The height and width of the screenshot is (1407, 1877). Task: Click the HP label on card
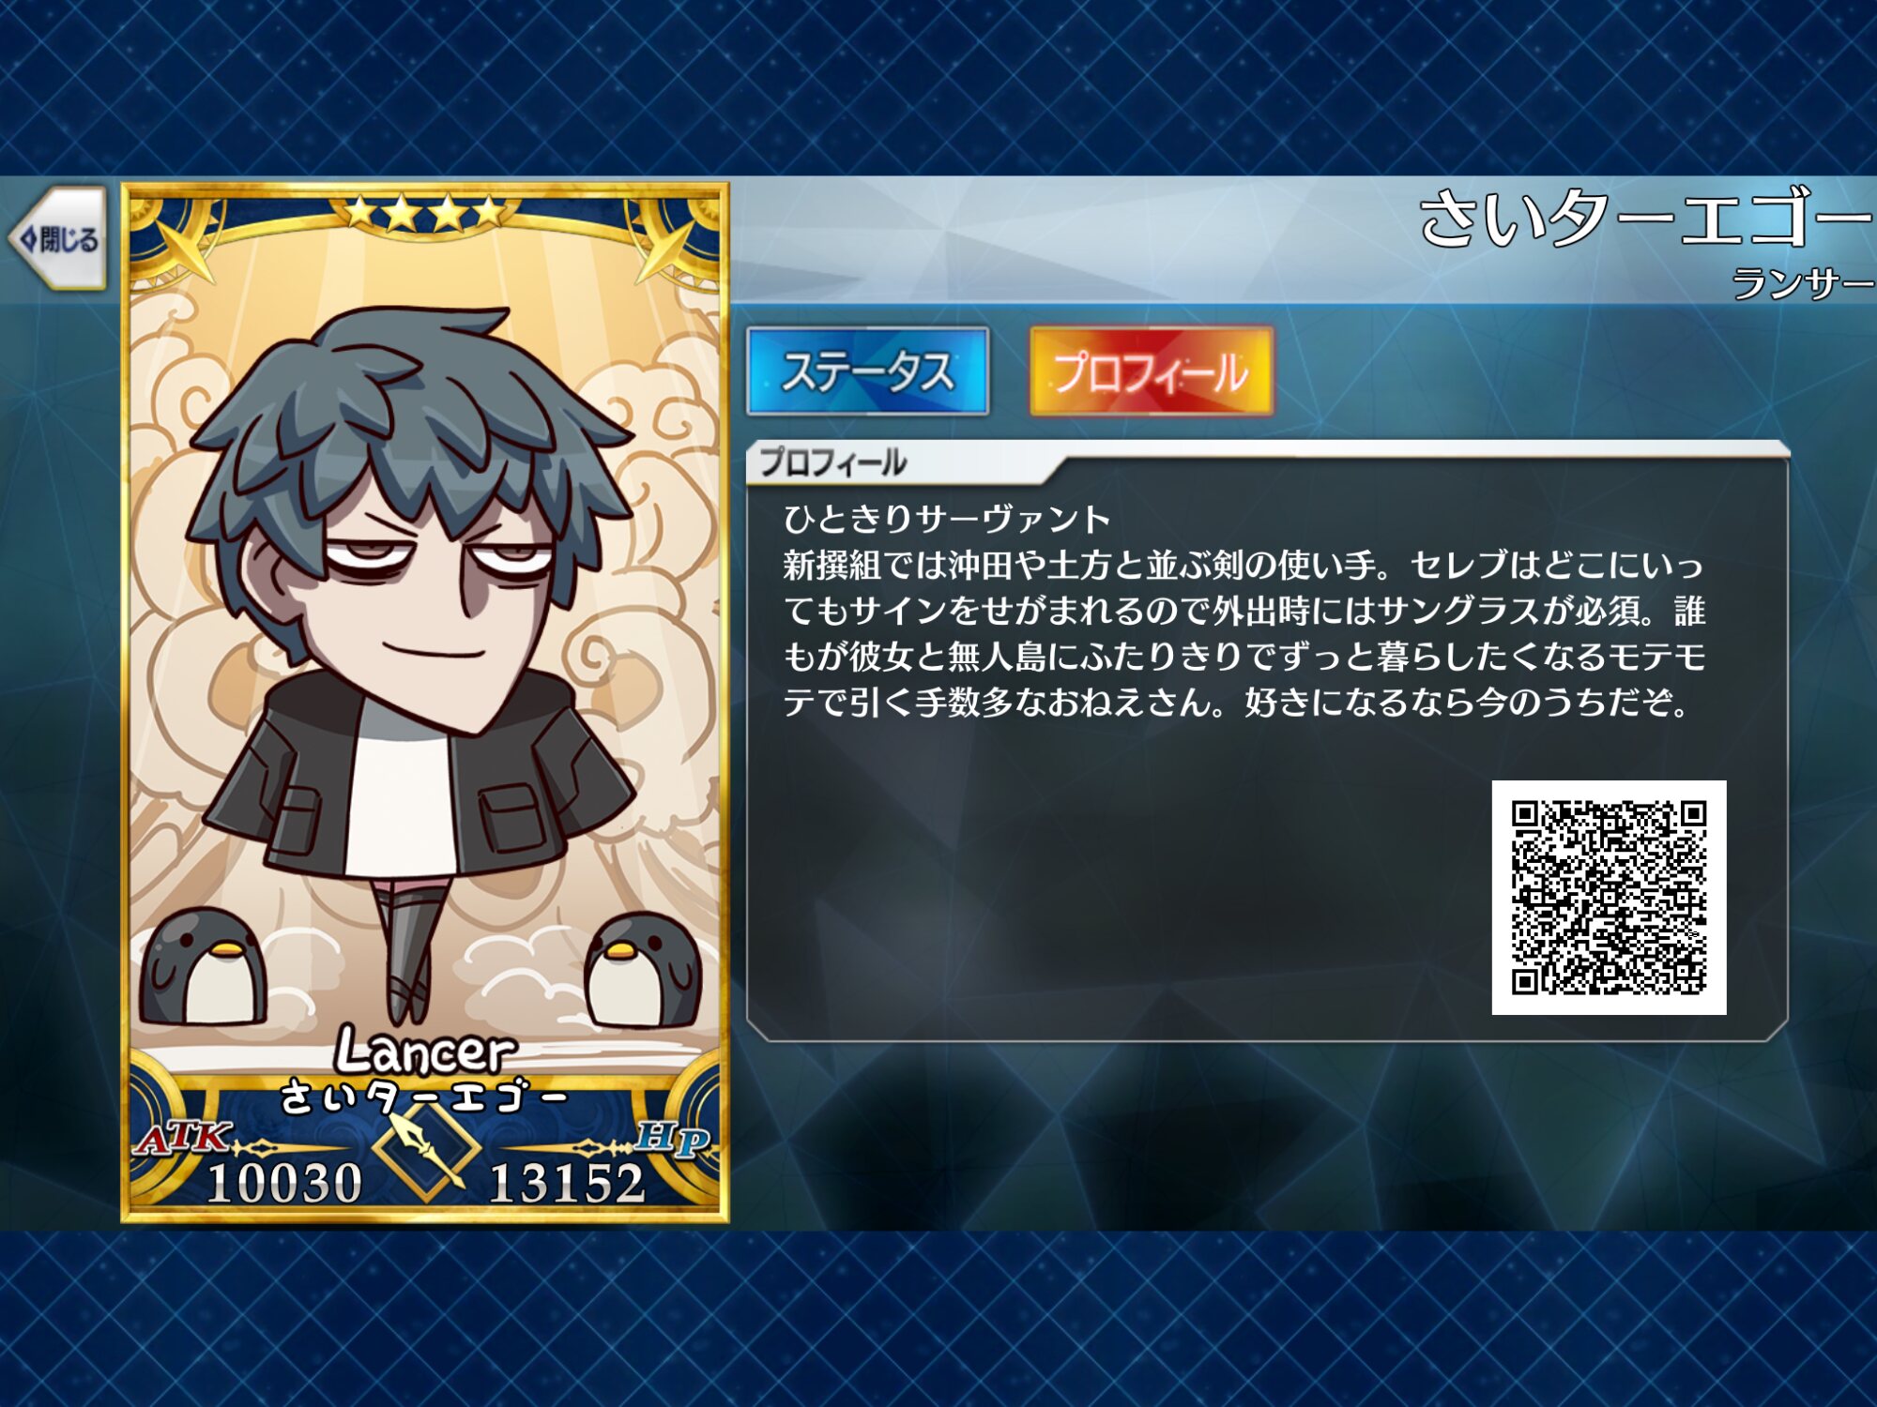click(x=672, y=1139)
